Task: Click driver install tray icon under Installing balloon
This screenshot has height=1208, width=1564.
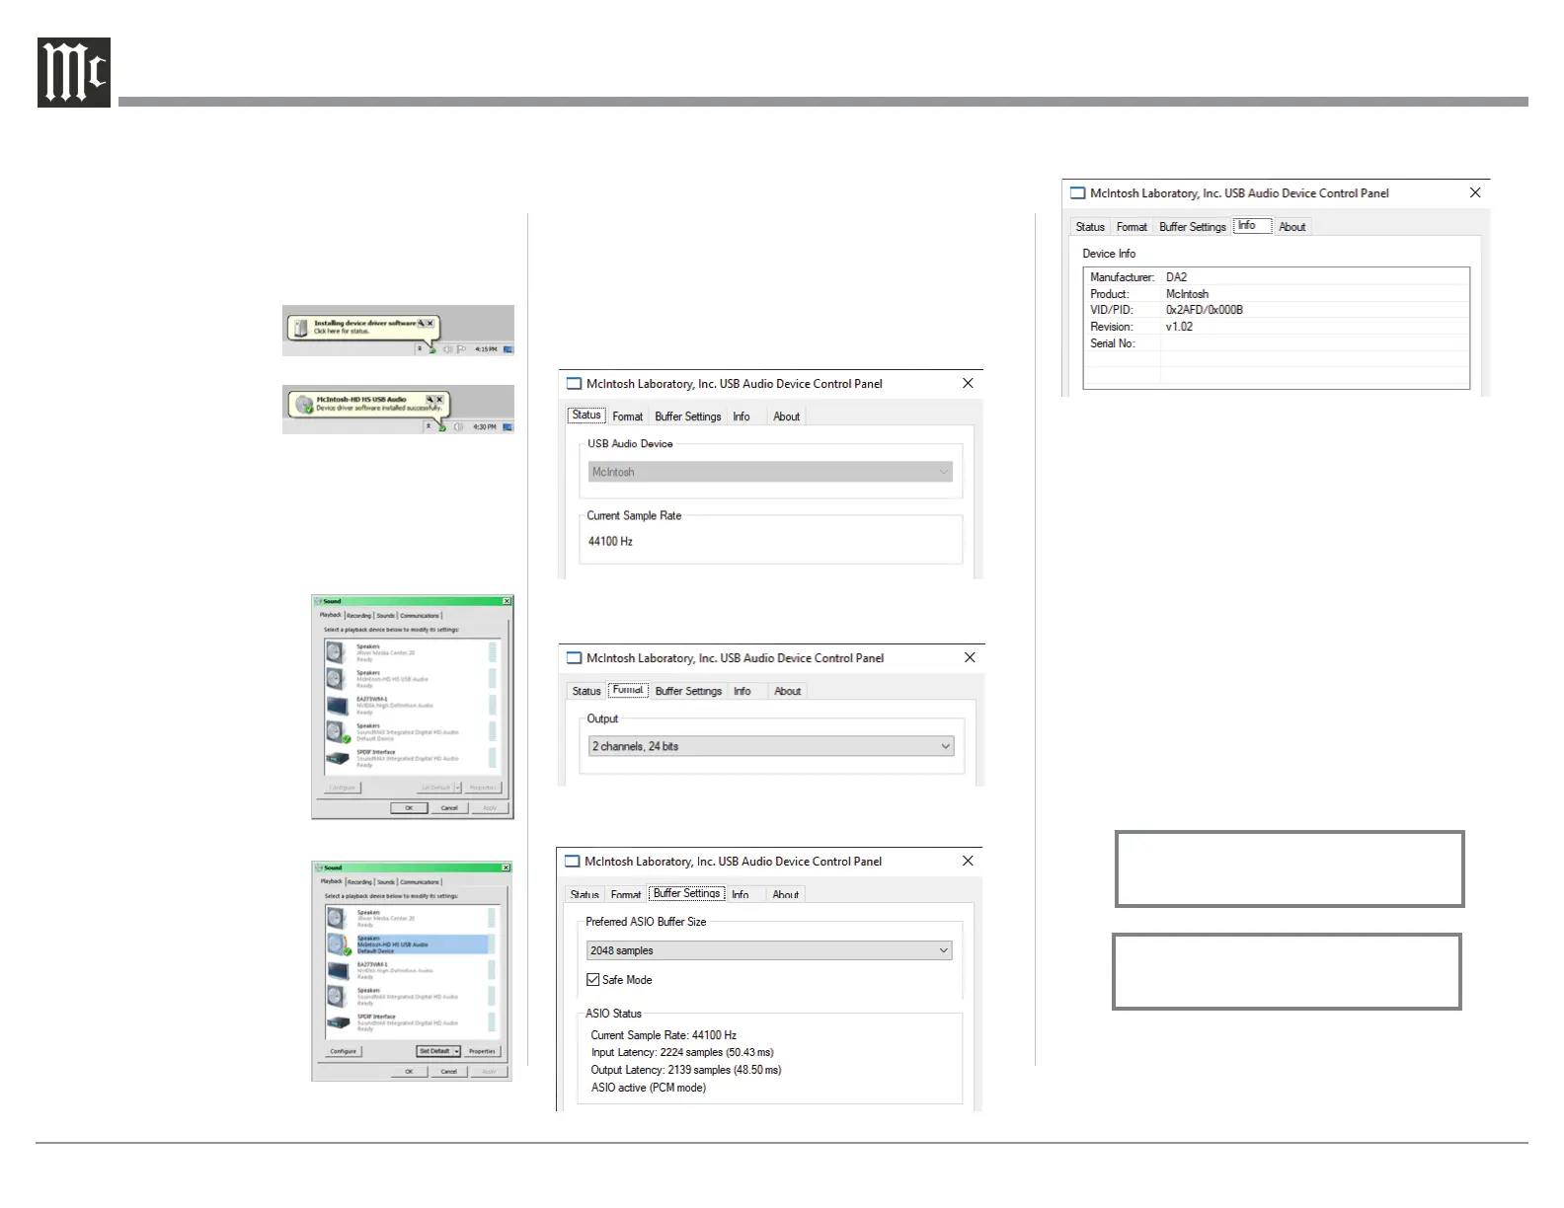Action: pos(432,350)
